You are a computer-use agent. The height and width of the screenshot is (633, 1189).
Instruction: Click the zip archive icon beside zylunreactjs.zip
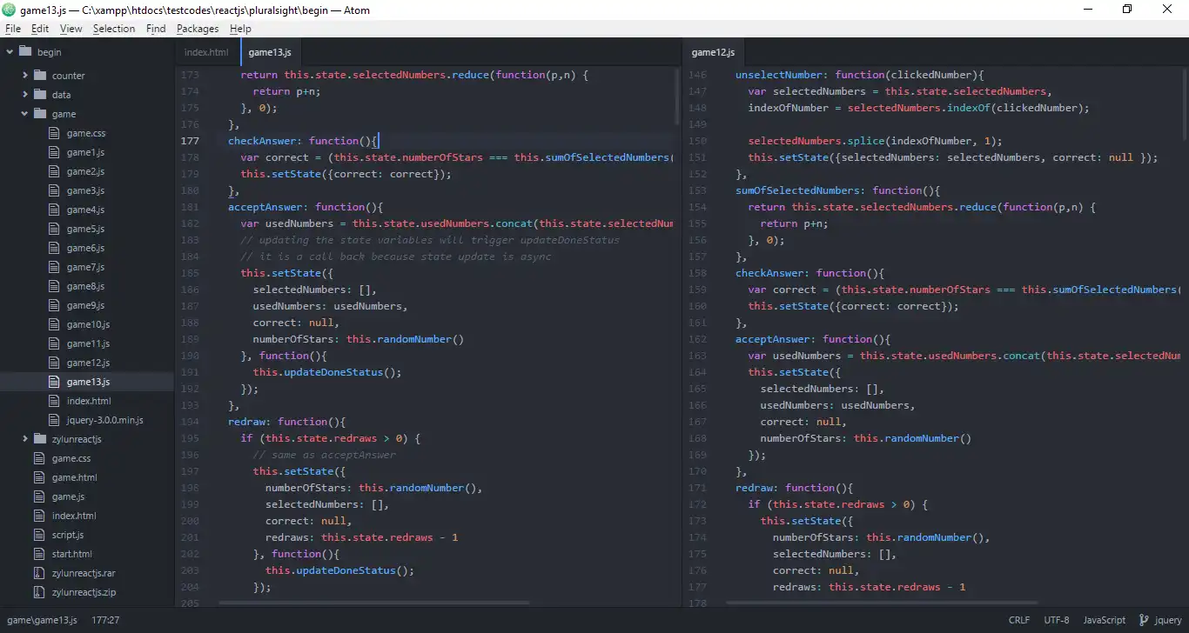(37, 592)
